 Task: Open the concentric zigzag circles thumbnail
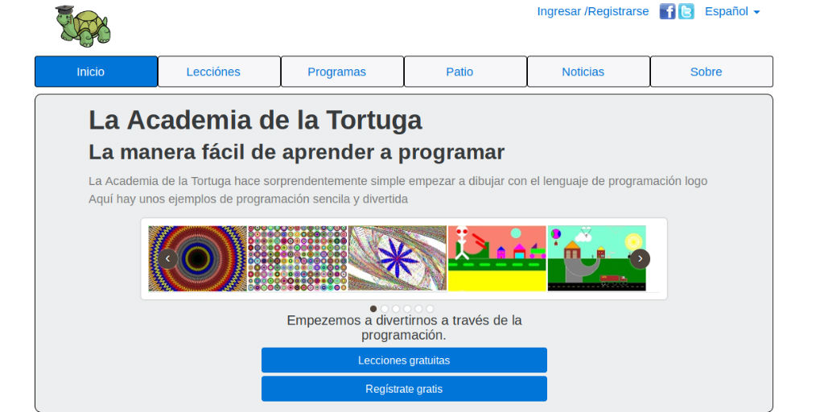point(198,258)
